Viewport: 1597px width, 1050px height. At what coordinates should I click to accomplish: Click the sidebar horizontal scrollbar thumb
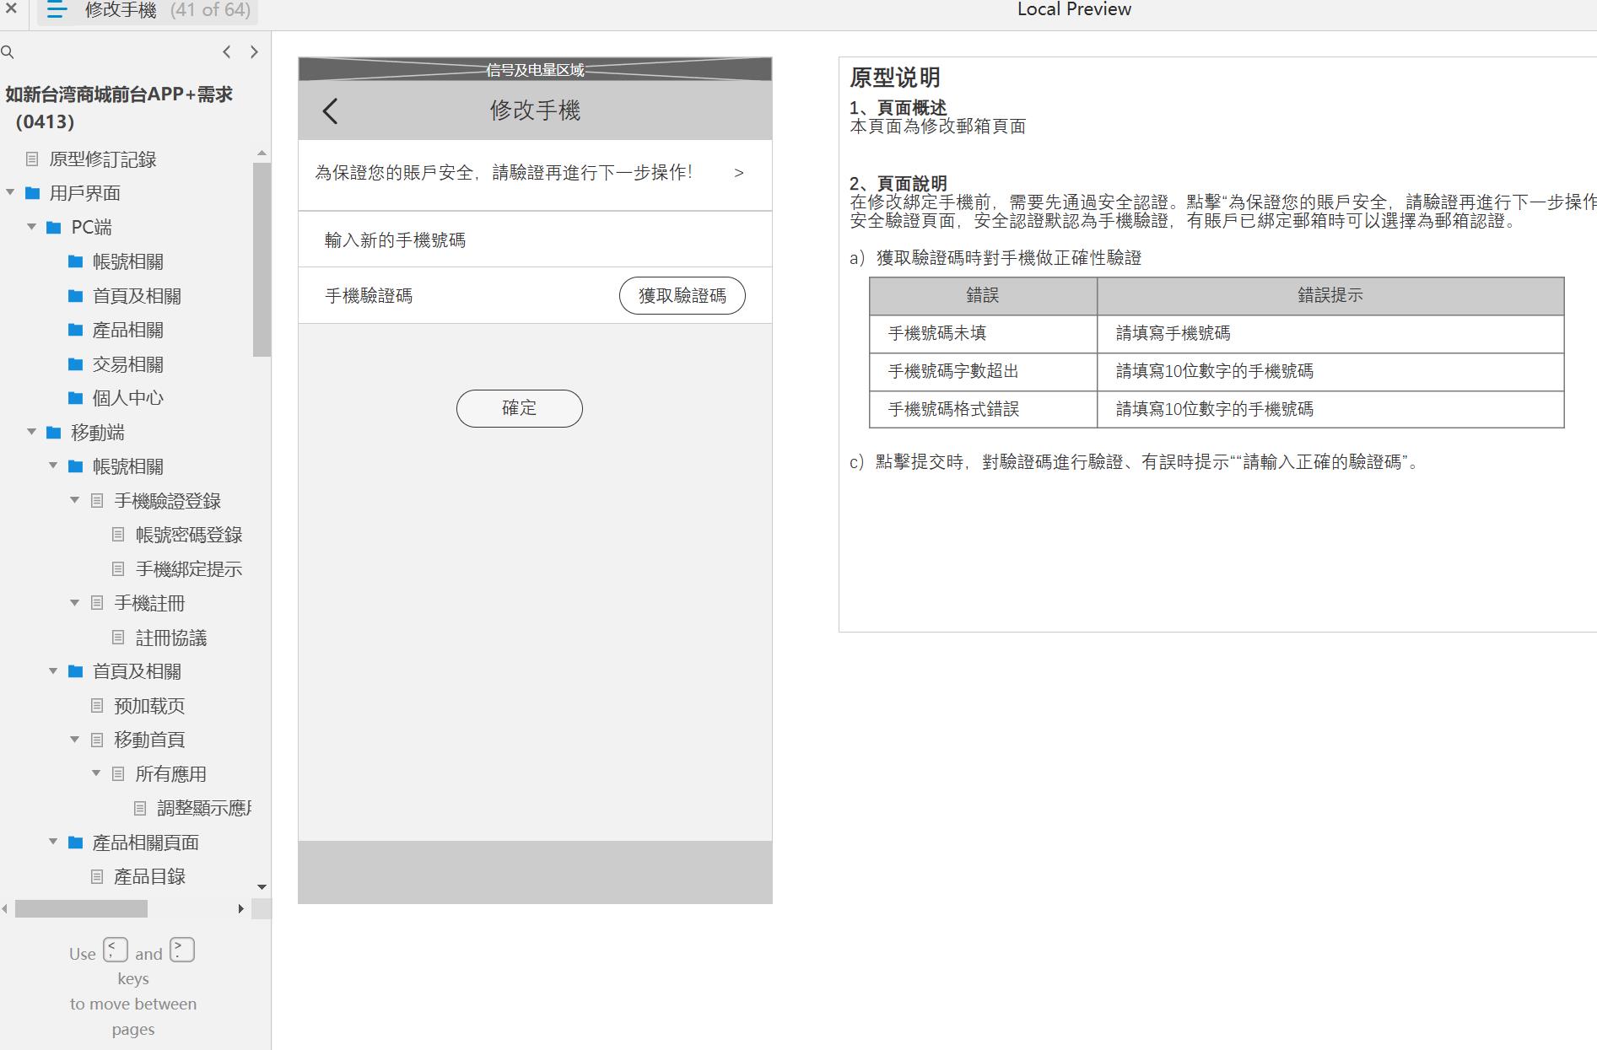pyautogui.click(x=81, y=908)
